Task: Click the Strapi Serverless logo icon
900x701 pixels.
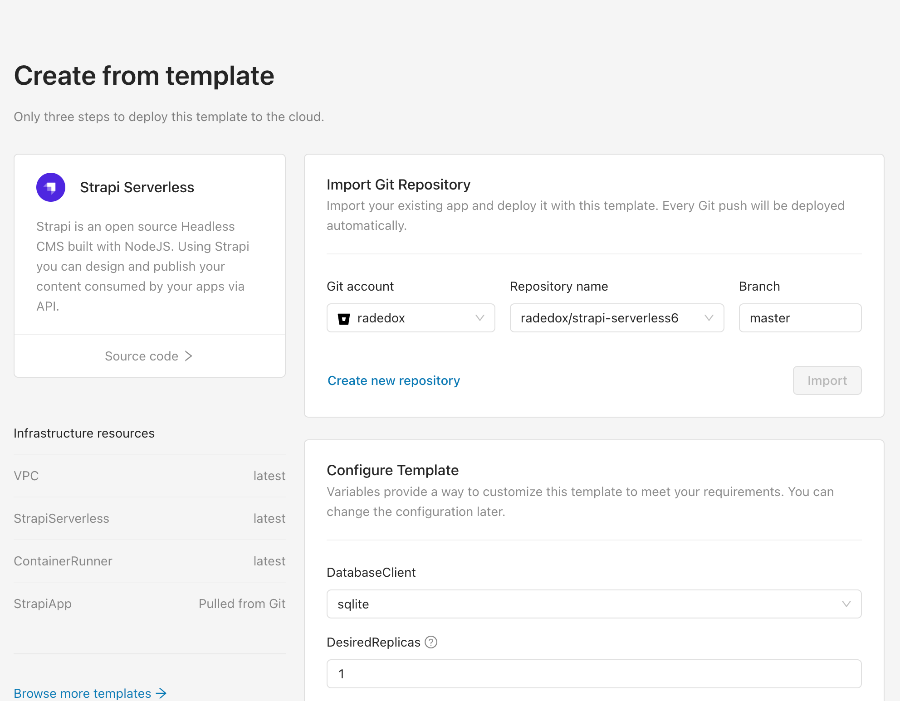Action: click(x=51, y=187)
